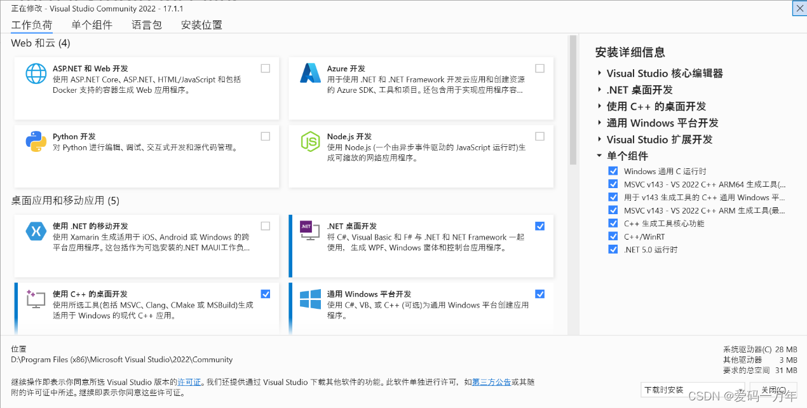This screenshot has width=807, height=408.
Task: Click the Azure 开发 icon
Action: click(x=309, y=74)
